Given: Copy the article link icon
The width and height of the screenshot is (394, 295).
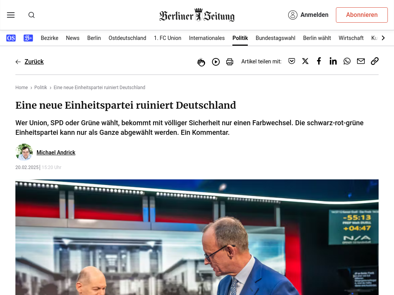Looking at the screenshot, I should tap(375, 61).
